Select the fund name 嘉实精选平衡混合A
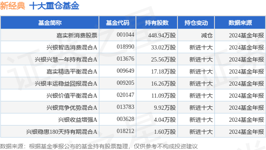 [x=72, y=71]
